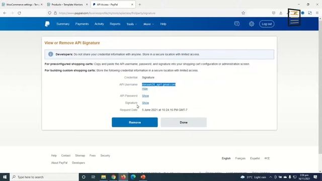The width and height of the screenshot is (322, 181).
Task: Open Chrome from the taskbar
Action: 113,177
